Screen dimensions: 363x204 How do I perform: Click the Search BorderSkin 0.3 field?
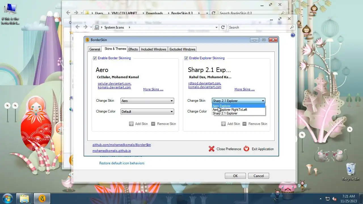(x=252, y=13)
